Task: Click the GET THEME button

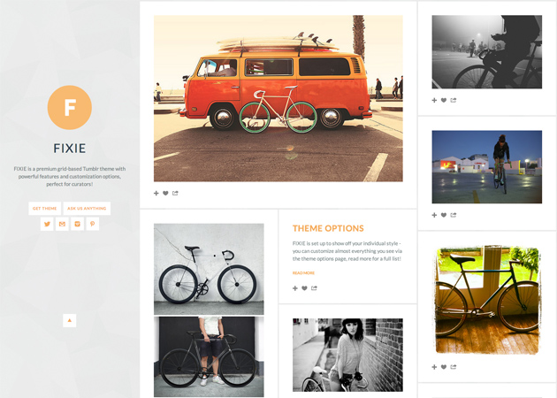Action: coord(45,209)
